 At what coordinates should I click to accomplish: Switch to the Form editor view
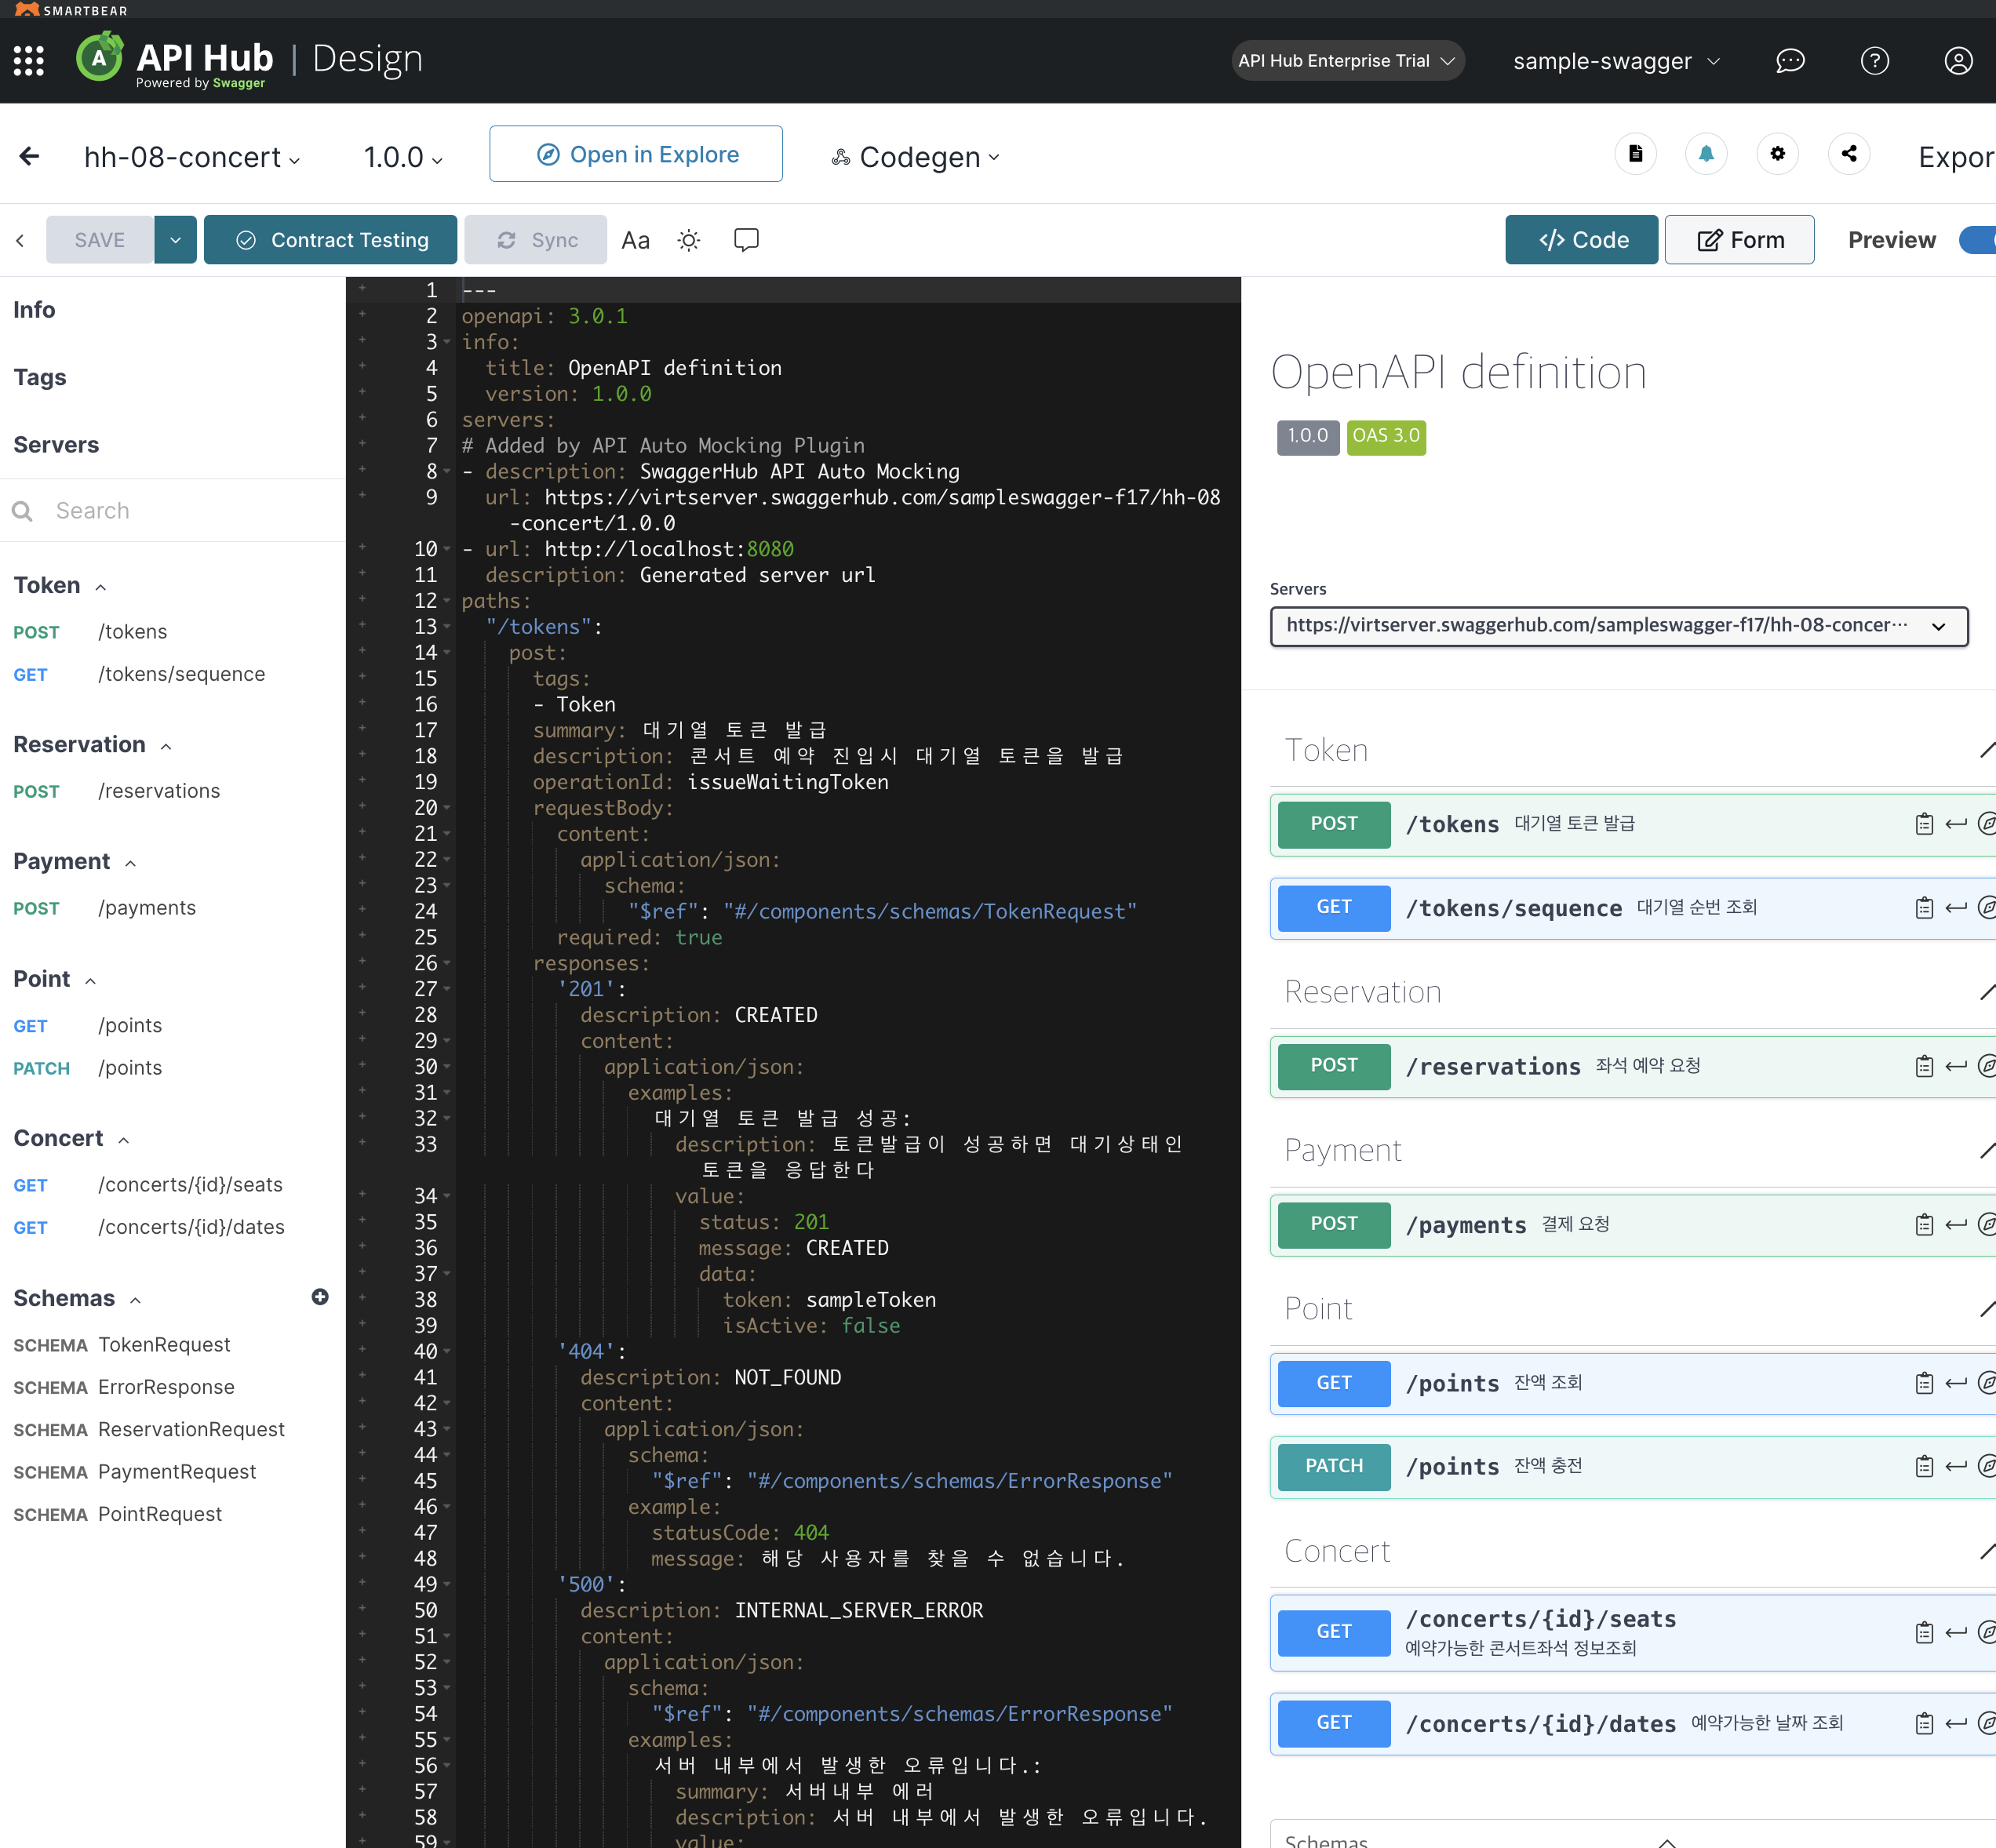(x=1739, y=240)
